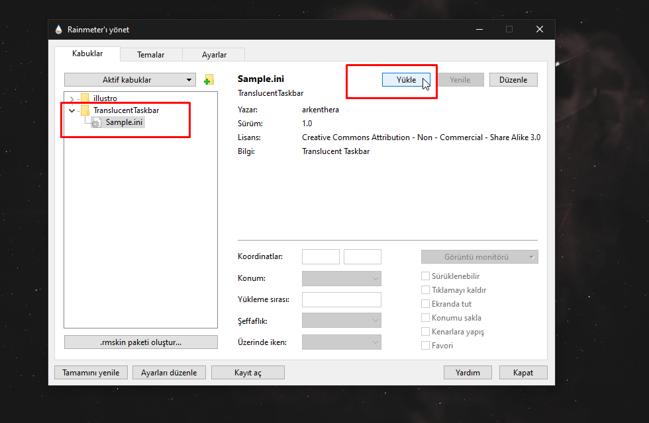Open the Görüntü monitörü dropdown
The width and height of the screenshot is (649, 423).
pyautogui.click(x=479, y=257)
